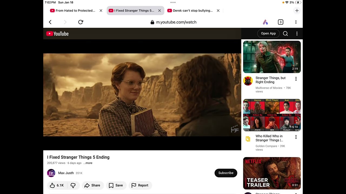346x194 pixels.
Task: Click the m.youtube.com/watch address bar
Action: click(x=173, y=22)
